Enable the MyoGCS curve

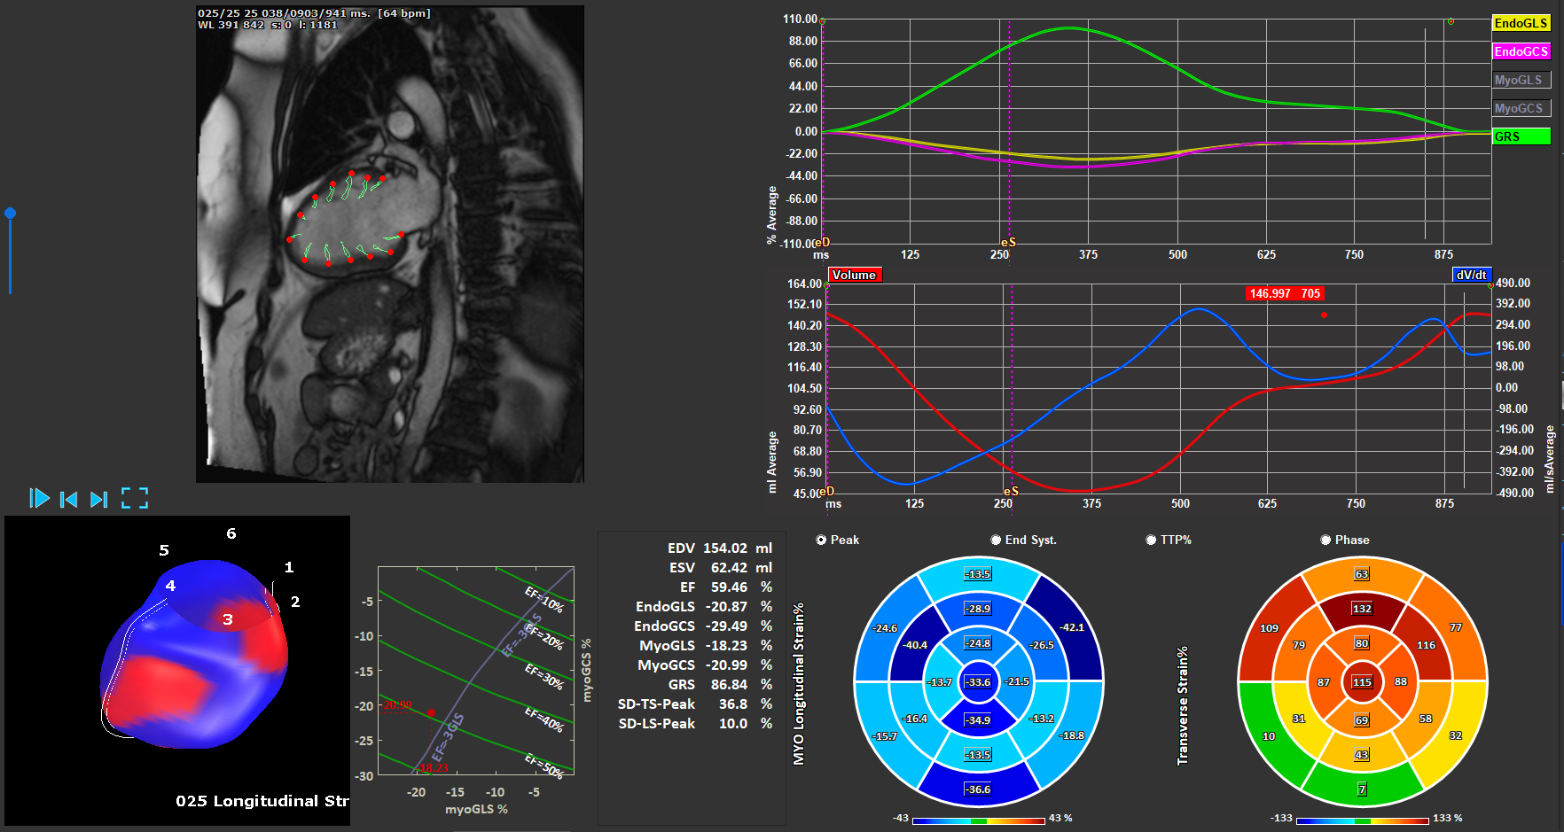click(1521, 108)
